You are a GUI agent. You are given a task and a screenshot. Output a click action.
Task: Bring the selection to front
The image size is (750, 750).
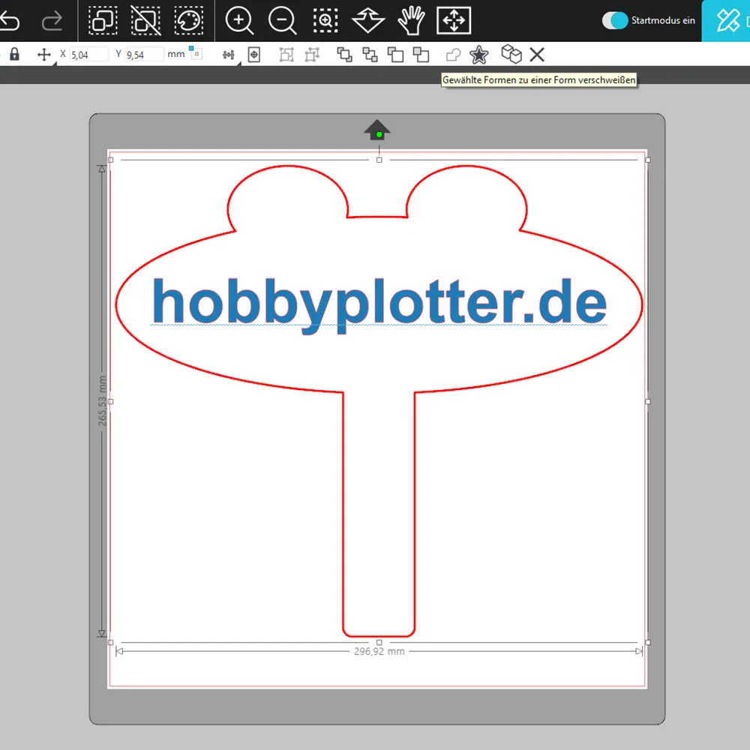pyautogui.click(x=344, y=55)
